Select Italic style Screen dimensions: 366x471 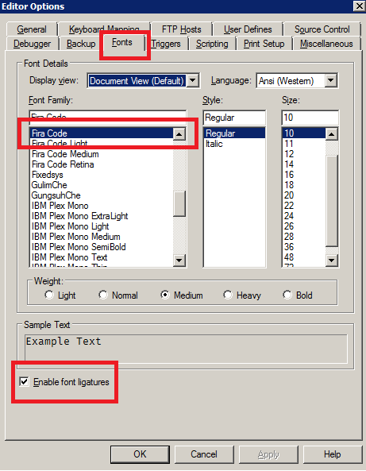click(234, 144)
